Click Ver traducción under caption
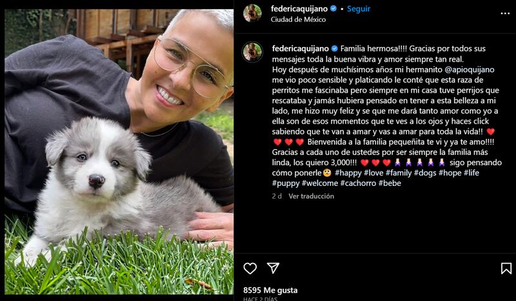Screen dimensions: 516x301 point(312,196)
